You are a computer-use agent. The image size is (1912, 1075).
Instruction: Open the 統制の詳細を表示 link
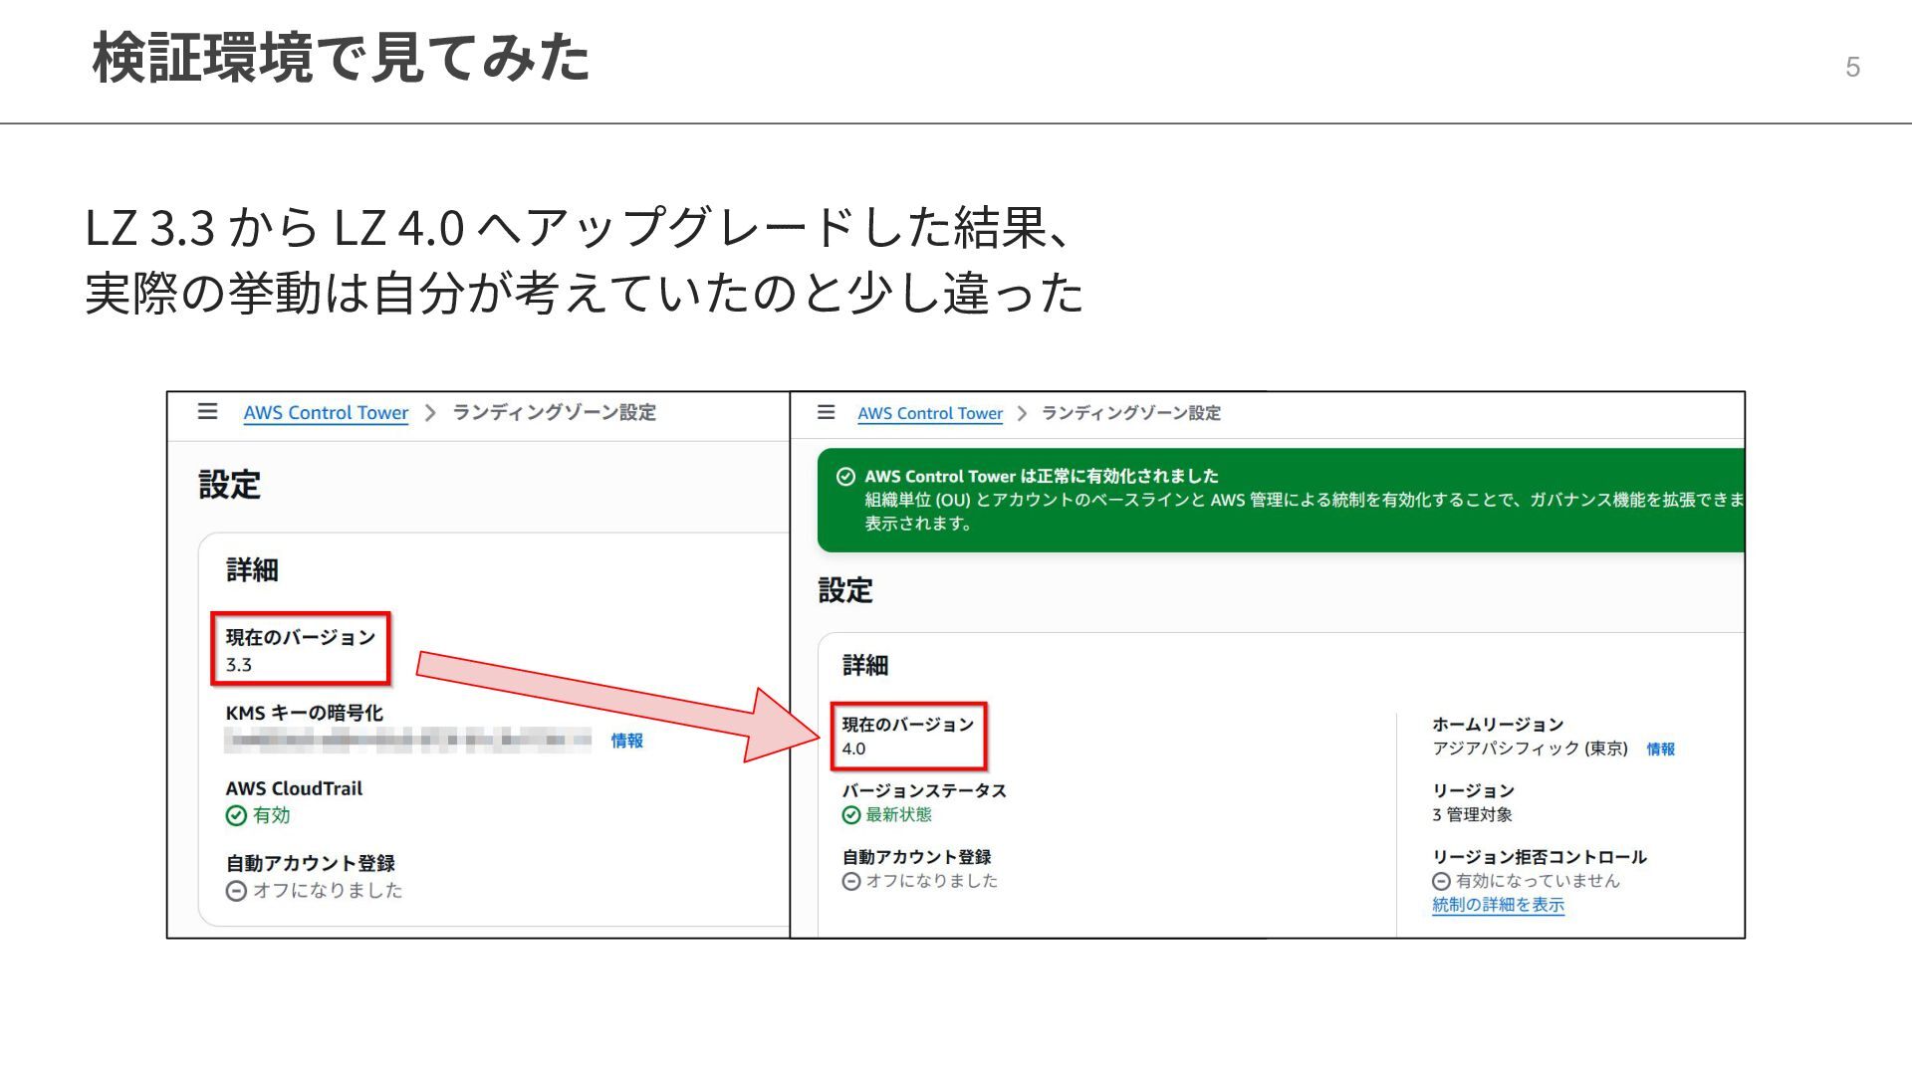point(1498,905)
